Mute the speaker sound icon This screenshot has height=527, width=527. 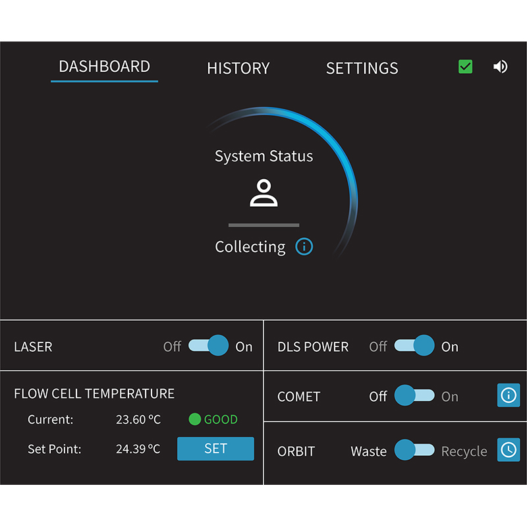[x=501, y=67]
